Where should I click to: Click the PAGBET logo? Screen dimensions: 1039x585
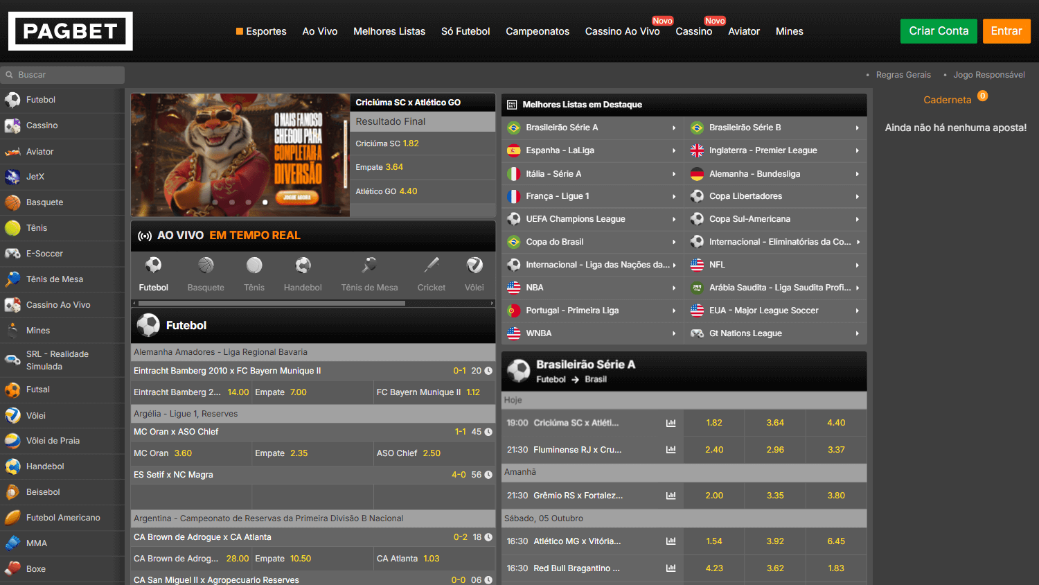[x=70, y=31]
